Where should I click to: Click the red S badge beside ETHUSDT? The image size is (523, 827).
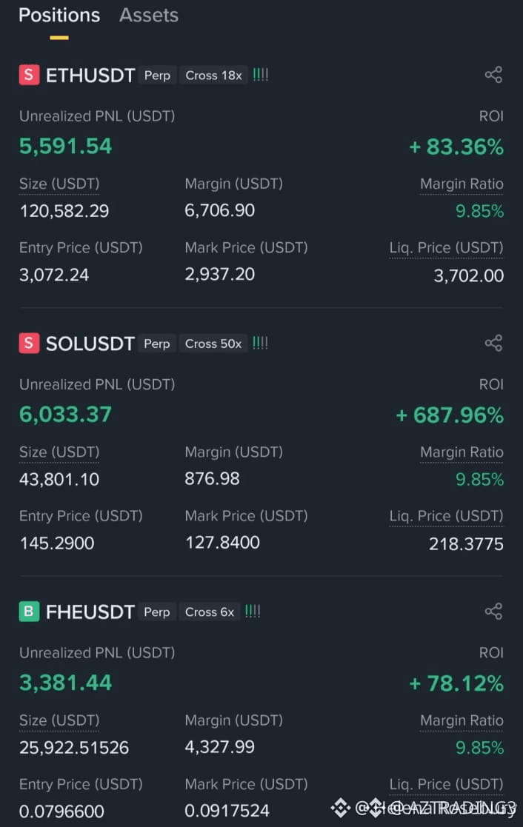tap(29, 75)
